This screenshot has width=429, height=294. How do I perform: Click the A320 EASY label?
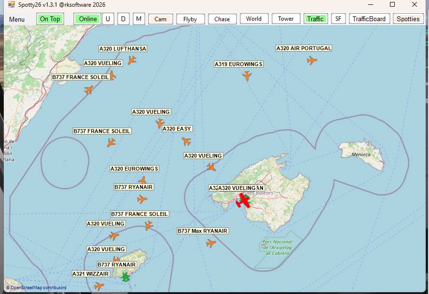click(177, 129)
